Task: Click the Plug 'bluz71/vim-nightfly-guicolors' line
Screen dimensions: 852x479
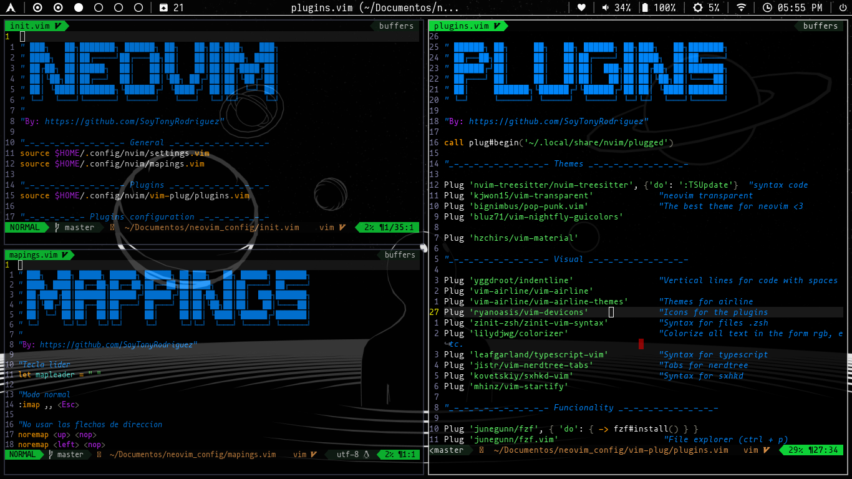Action: point(534,217)
